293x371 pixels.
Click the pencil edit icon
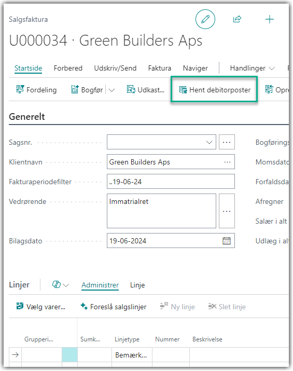(x=205, y=19)
